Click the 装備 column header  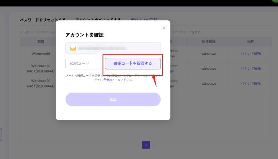pyautogui.click(x=41, y=41)
